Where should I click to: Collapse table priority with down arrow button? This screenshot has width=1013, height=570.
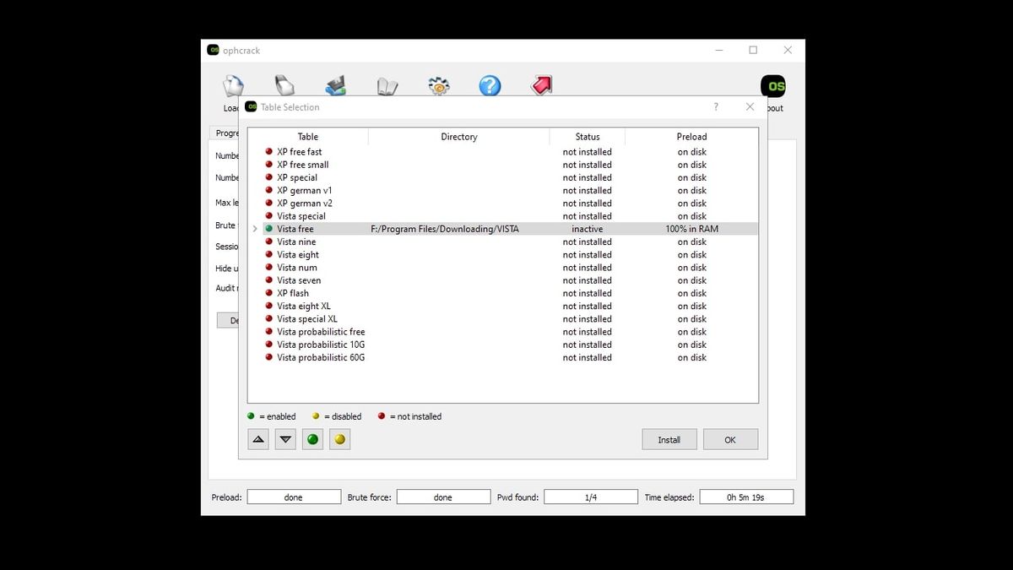(285, 438)
